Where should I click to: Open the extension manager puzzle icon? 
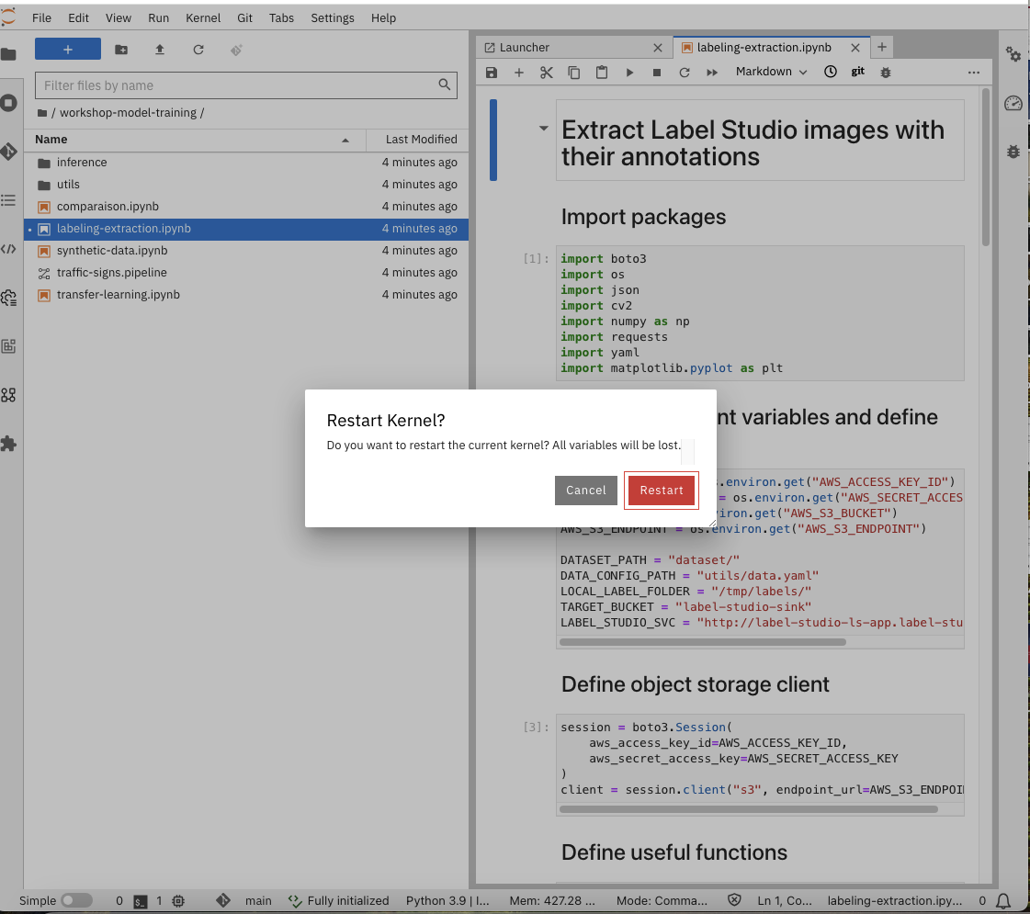point(9,444)
